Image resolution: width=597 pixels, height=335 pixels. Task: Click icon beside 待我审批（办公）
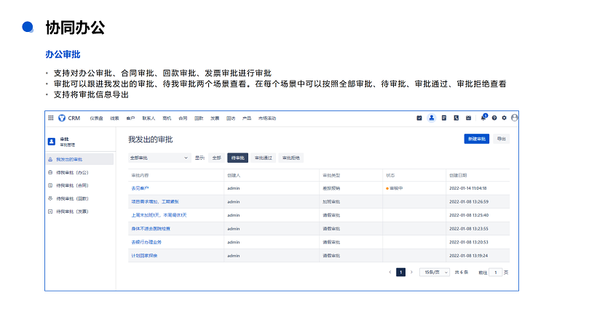(x=50, y=172)
